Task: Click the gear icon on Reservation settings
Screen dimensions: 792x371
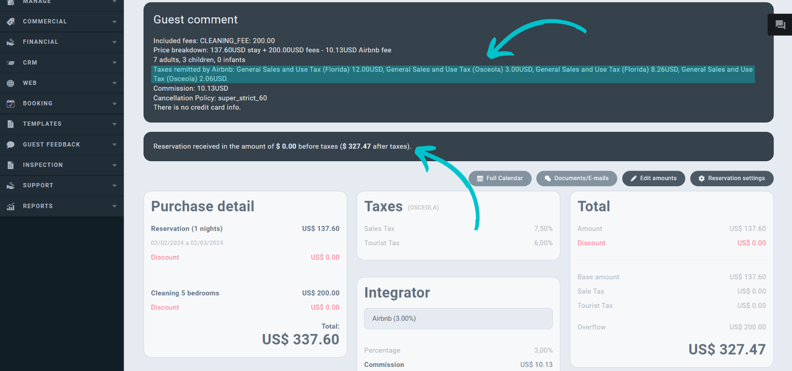Action: point(701,178)
